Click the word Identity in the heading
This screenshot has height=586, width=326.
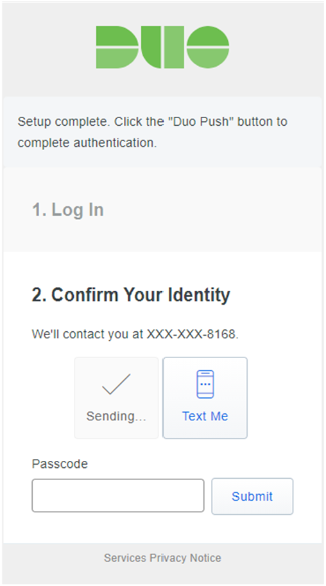(x=200, y=295)
